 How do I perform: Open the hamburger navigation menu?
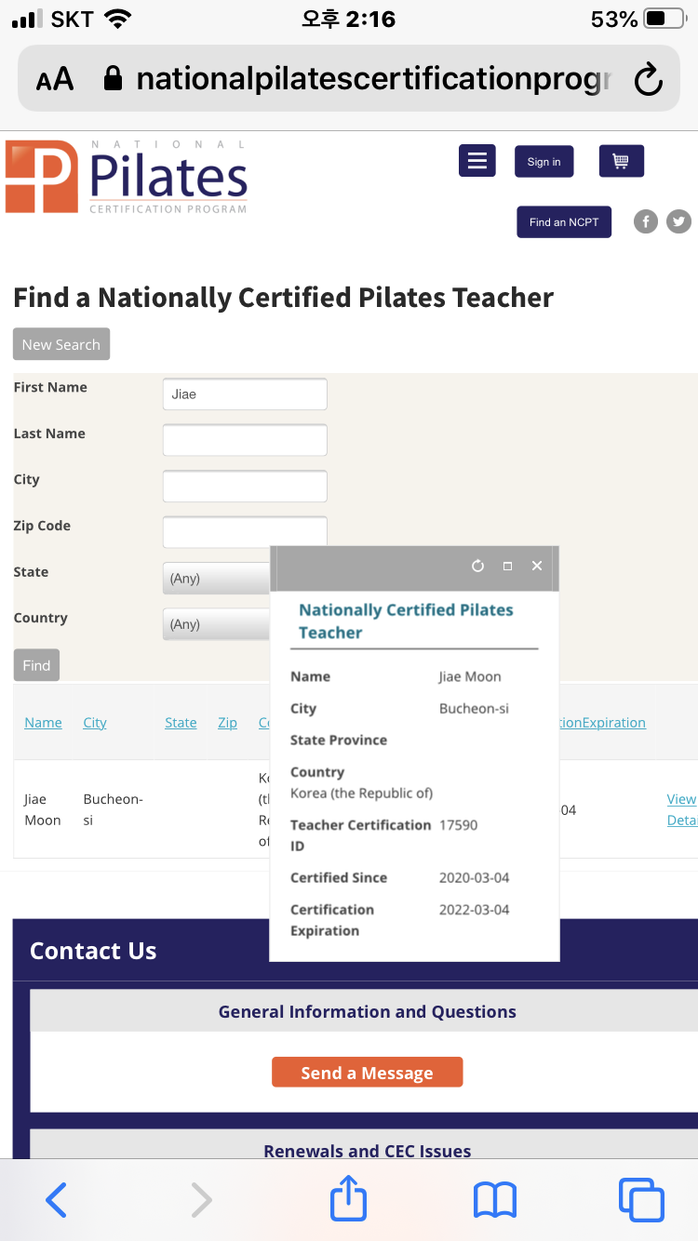point(477,161)
